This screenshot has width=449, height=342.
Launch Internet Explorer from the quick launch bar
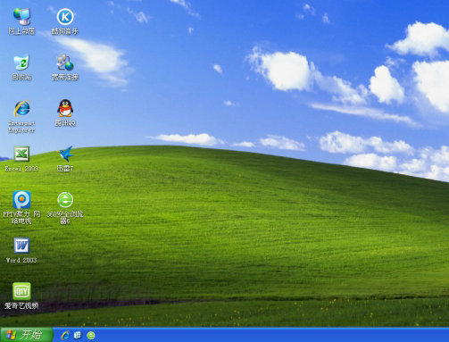[65, 336]
